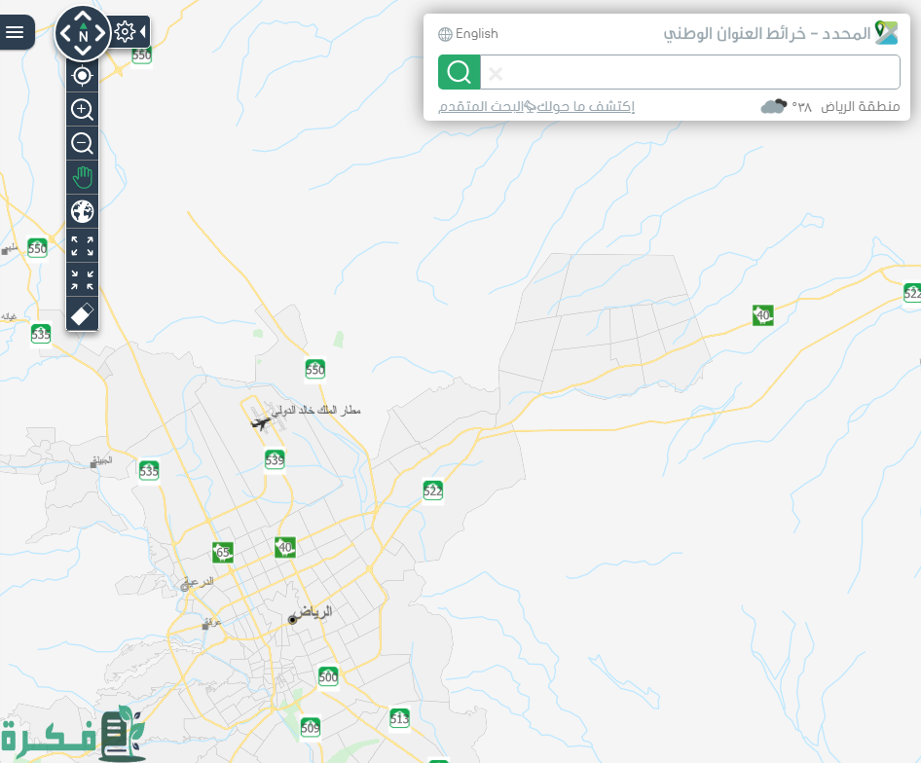Open the hamburger menu

[x=15, y=32]
